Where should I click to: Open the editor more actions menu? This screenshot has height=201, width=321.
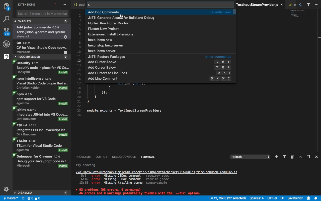pos(316,5)
